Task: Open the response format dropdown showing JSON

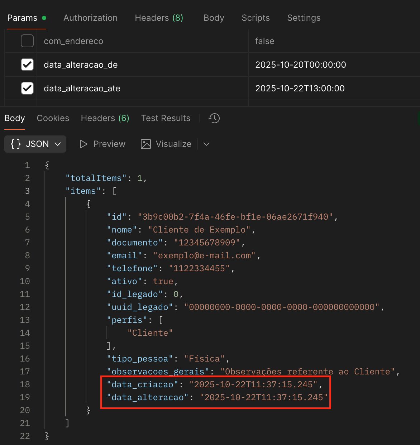Action: tap(35, 144)
